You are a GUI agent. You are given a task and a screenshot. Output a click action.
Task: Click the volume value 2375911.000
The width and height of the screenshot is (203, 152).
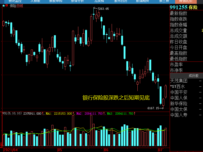tap(32, 114)
